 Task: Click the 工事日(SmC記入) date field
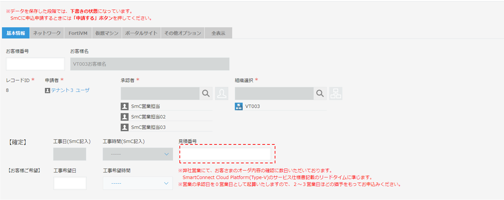click(x=70, y=154)
